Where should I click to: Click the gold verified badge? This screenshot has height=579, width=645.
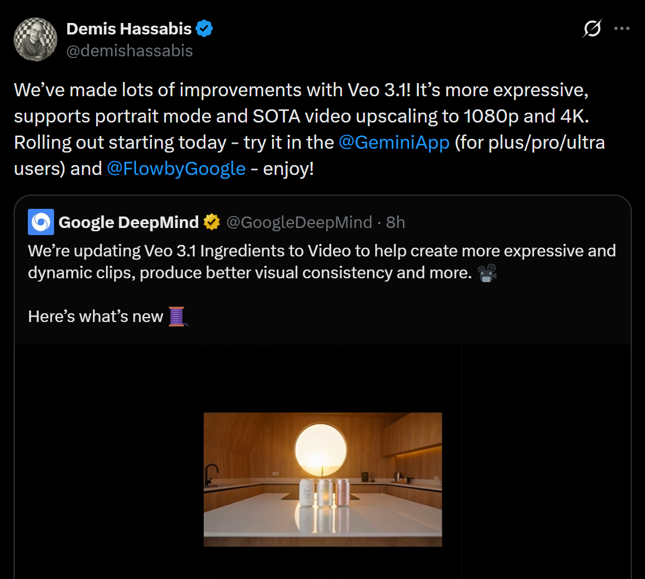[212, 222]
